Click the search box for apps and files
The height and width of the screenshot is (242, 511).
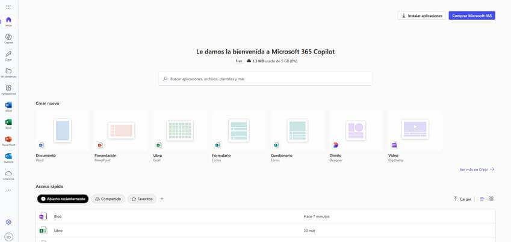coord(265,79)
